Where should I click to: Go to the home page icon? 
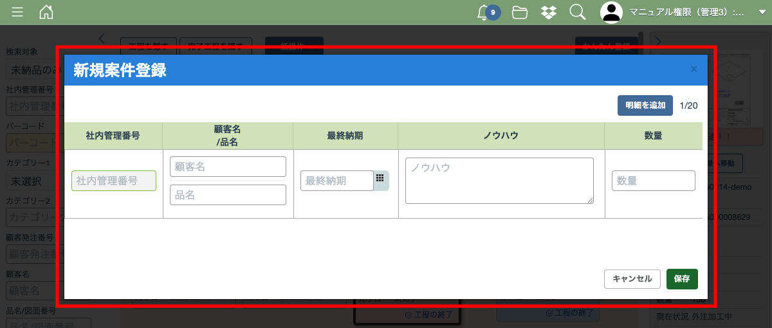click(x=46, y=12)
